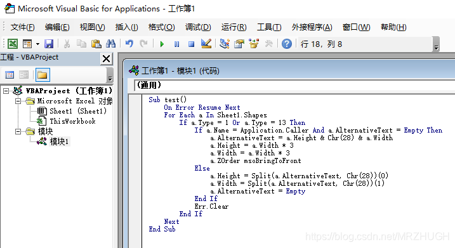The image size is (455, 248).
Task: Open the toolbar options overflow arrow
Action: [436, 44]
